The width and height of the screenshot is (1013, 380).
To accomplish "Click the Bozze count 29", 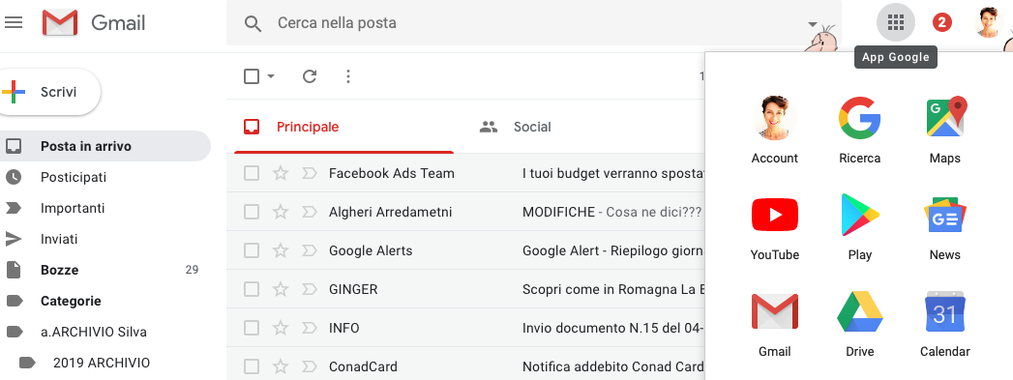I will [x=192, y=270].
